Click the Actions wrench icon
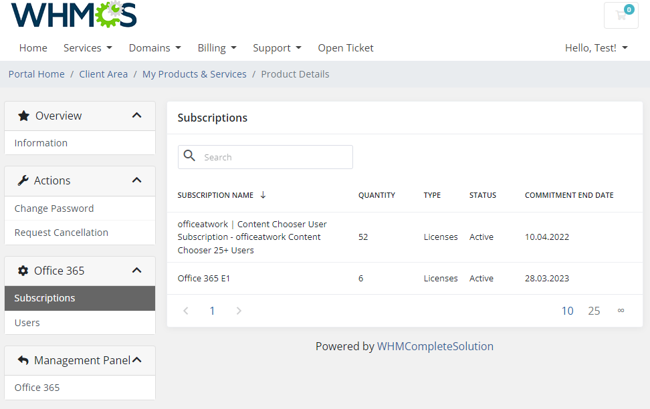650x409 pixels. 23,180
